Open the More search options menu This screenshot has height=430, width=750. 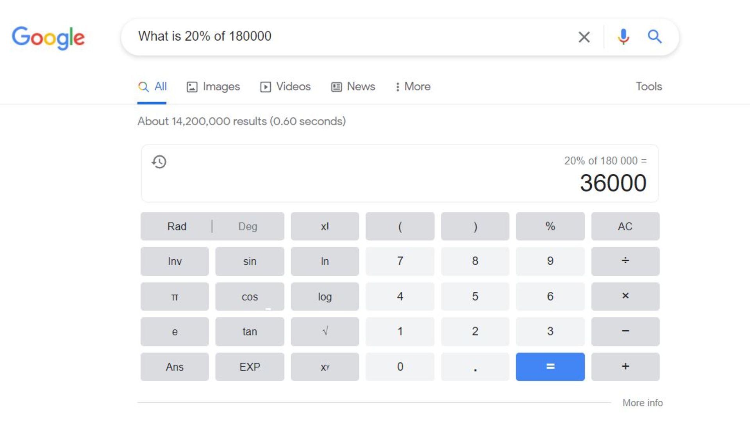[412, 87]
